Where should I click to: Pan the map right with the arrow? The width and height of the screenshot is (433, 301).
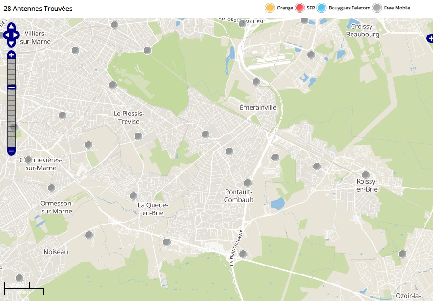pyautogui.click(x=17, y=35)
